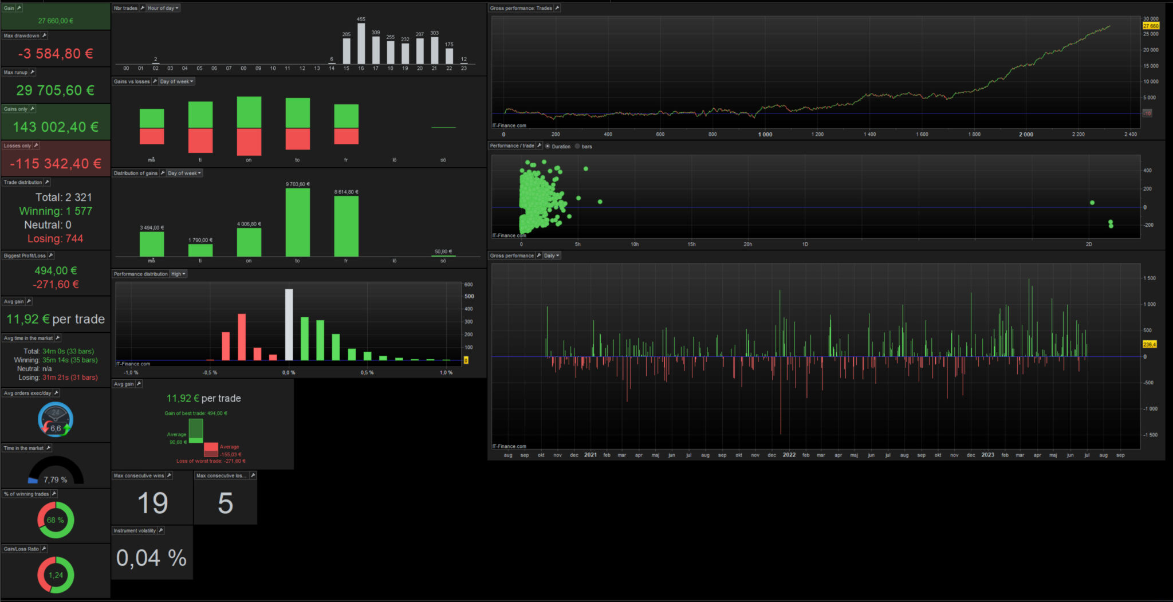
Task: Open the Max consecutive wins wrench settings
Action: pos(169,475)
